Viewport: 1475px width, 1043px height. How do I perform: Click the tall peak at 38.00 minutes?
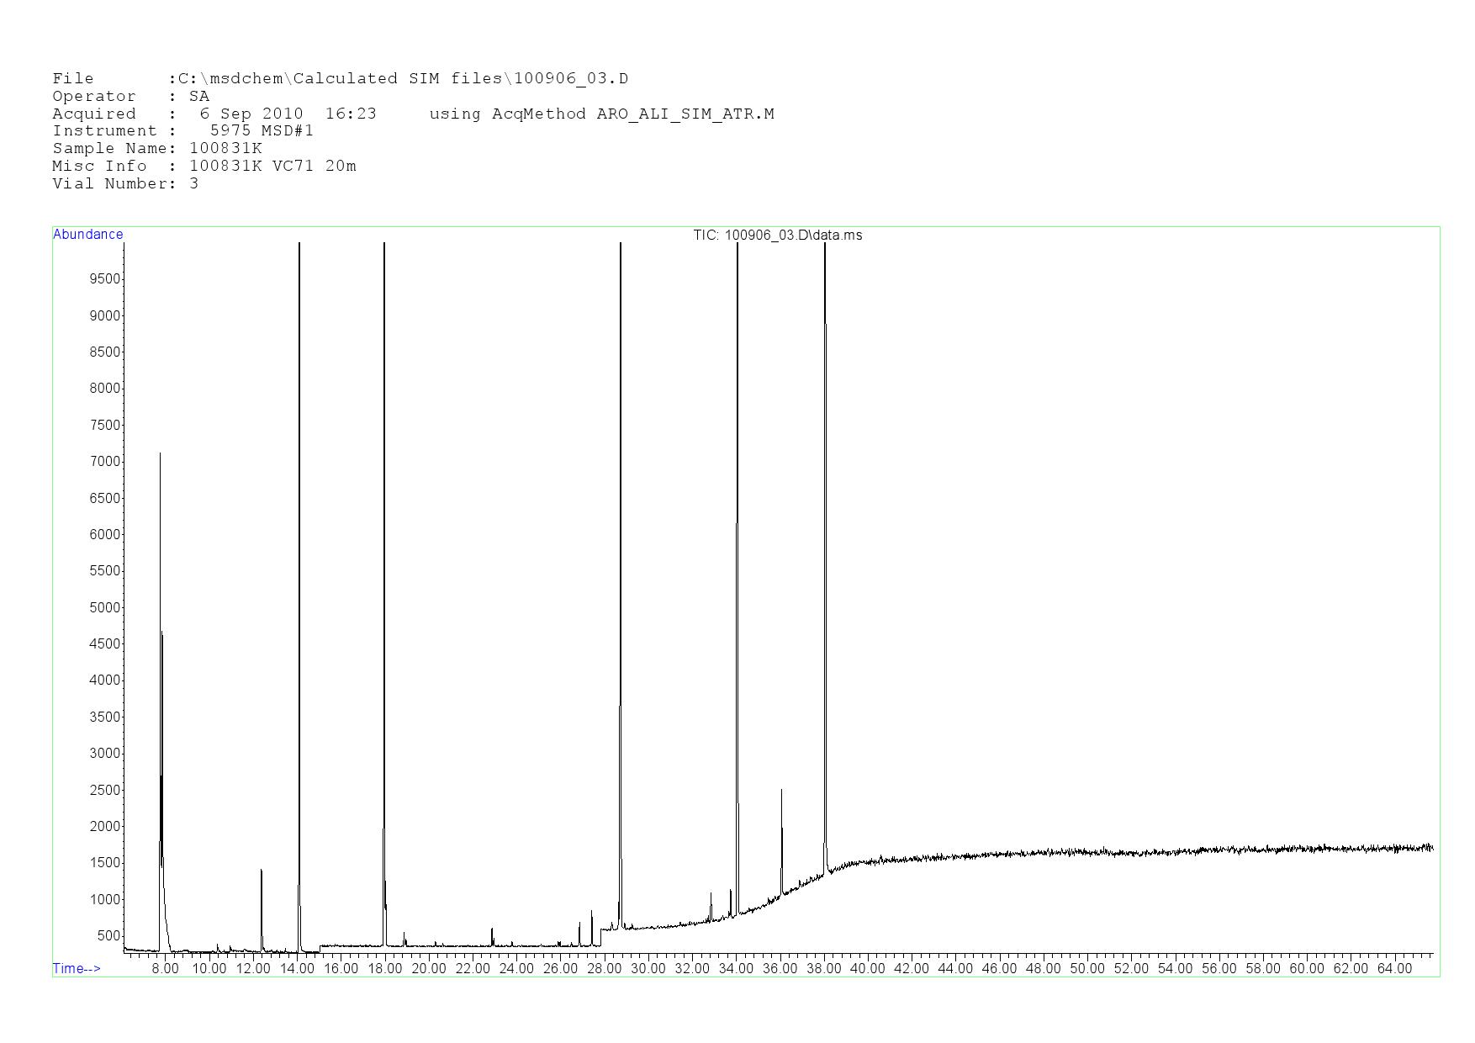(825, 246)
